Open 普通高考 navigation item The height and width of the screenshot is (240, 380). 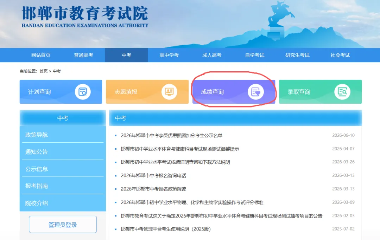(84, 55)
